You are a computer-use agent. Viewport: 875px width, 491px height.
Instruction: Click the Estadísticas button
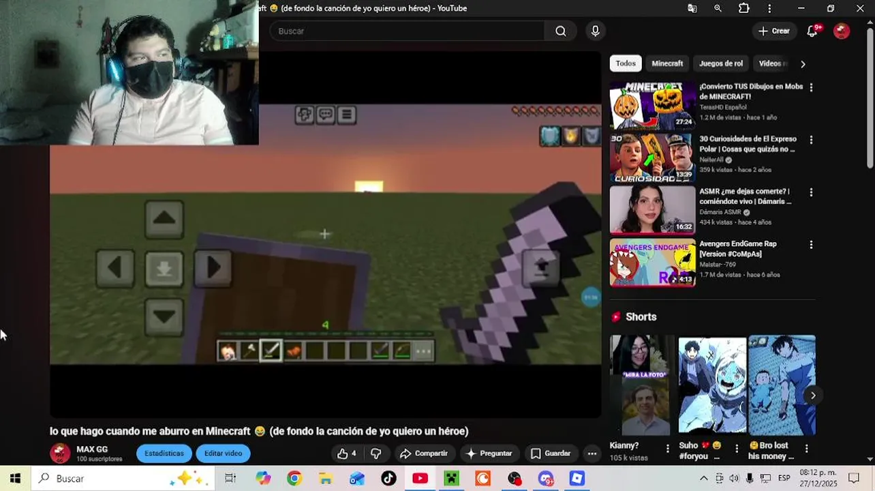pos(164,453)
